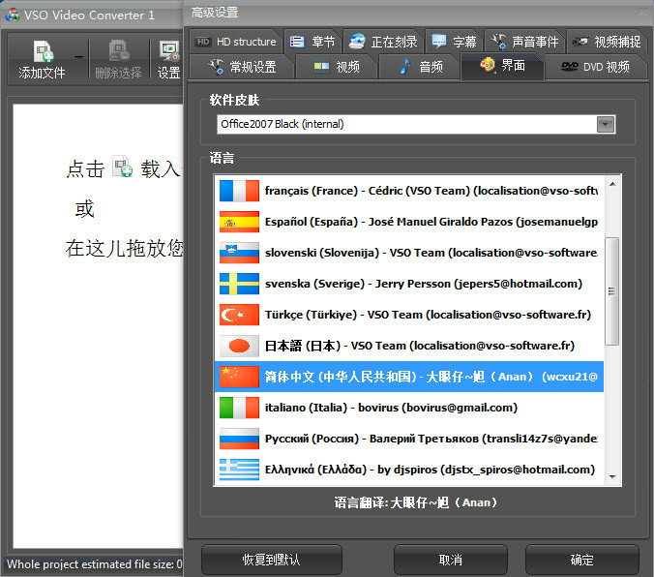Click the Italian flag icon
Image resolution: width=654 pixels, height=577 pixels.
coord(239,408)
